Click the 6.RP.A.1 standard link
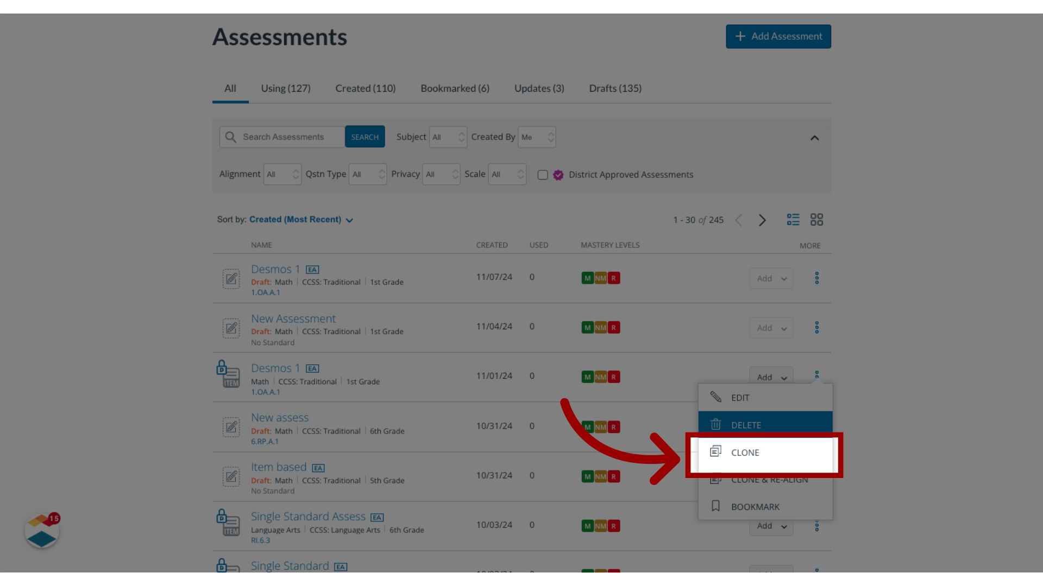 265,442
